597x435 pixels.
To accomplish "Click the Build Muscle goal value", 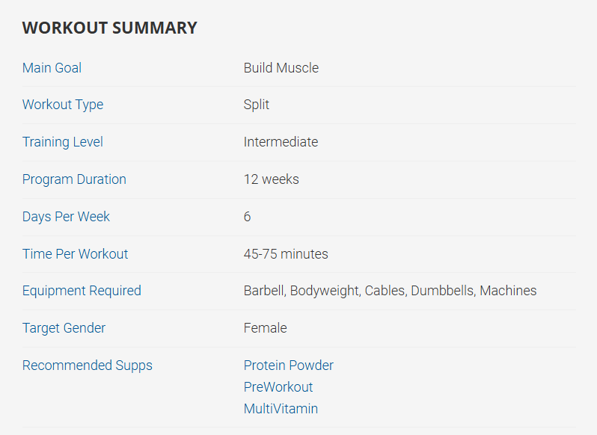I will pos(281,68).
